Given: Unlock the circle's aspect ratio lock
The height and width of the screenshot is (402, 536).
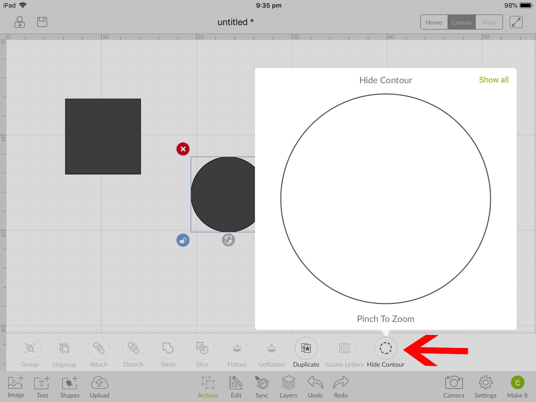Looking at the screenshot, I should (x=183, y=240).
